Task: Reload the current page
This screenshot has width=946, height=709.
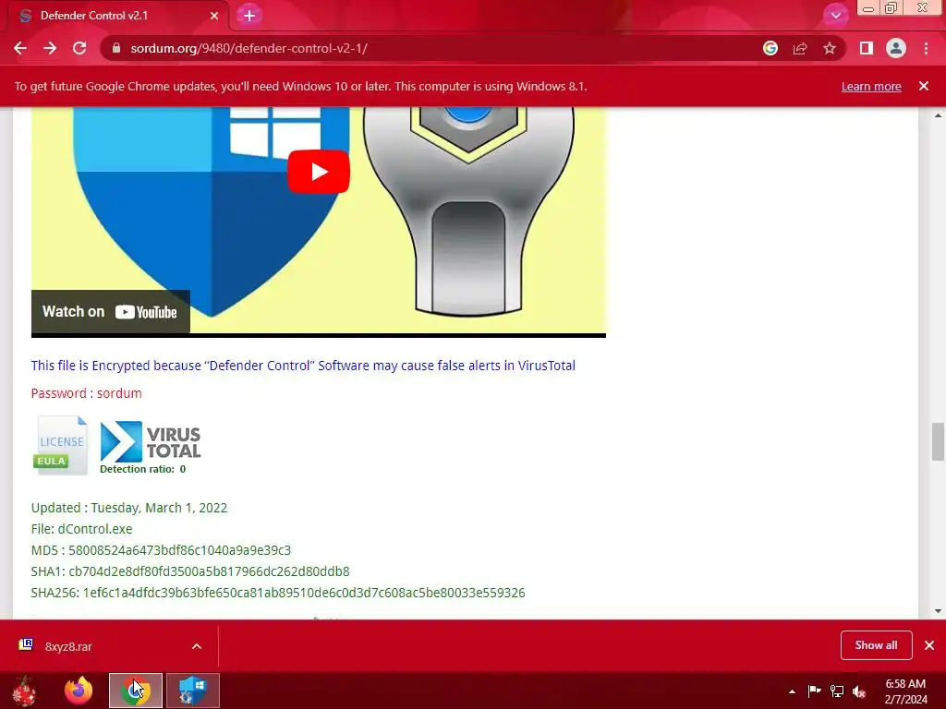Action: coord(79,48)
